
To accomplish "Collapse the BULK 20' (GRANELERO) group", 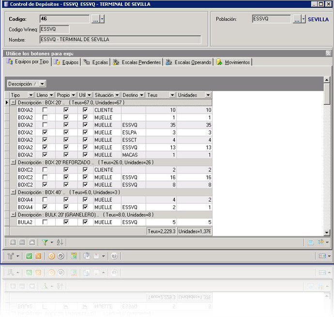I will (x=14, y=215).
